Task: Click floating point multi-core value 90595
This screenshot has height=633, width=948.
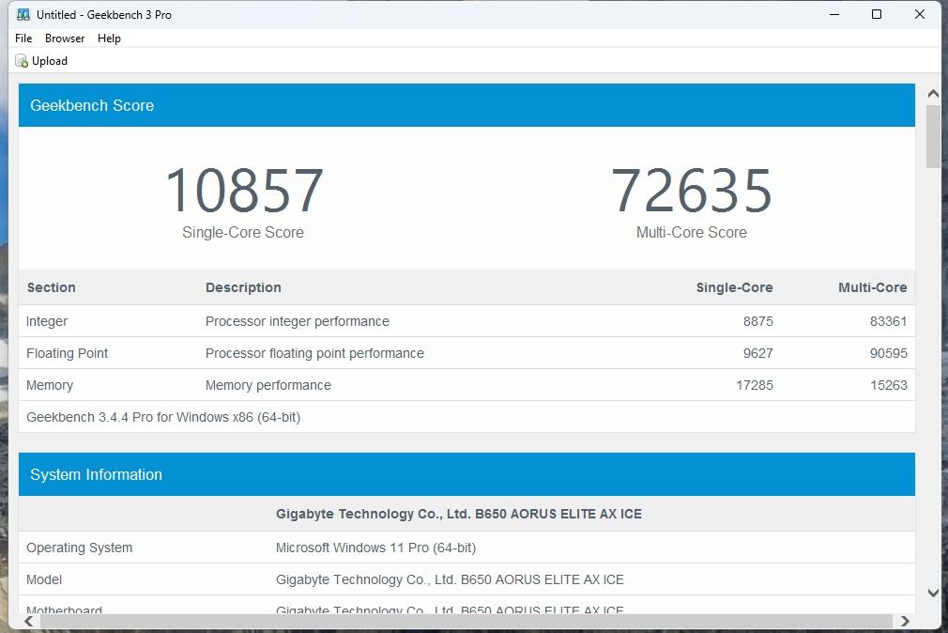Action: [888, 353]
